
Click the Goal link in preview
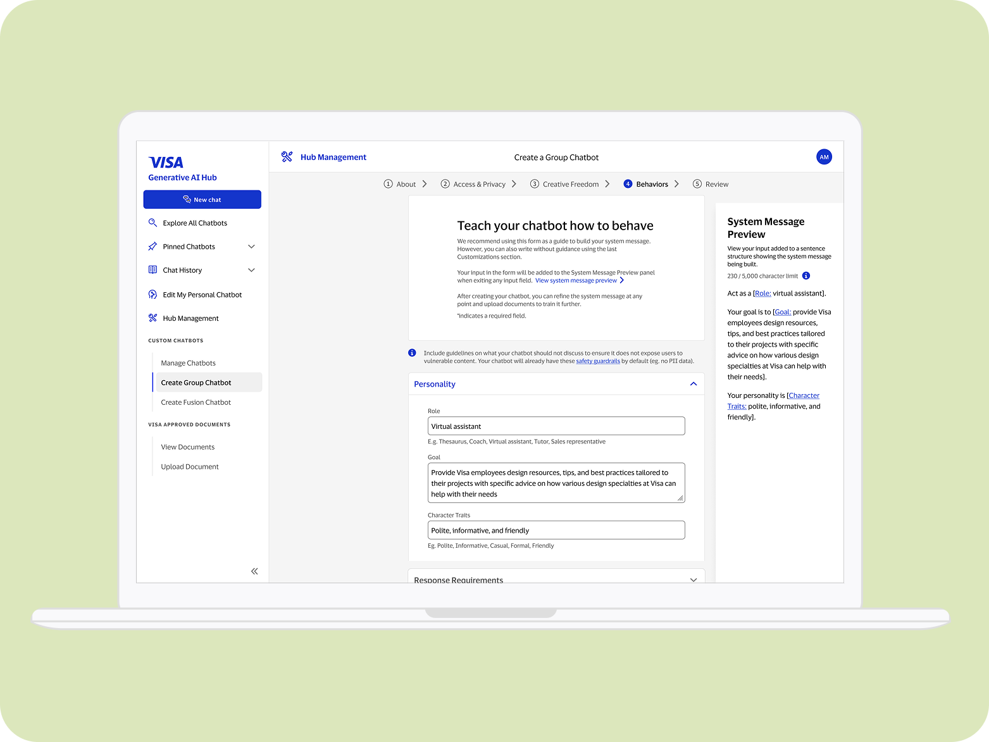pyautogui.click(x=783, y=312)
